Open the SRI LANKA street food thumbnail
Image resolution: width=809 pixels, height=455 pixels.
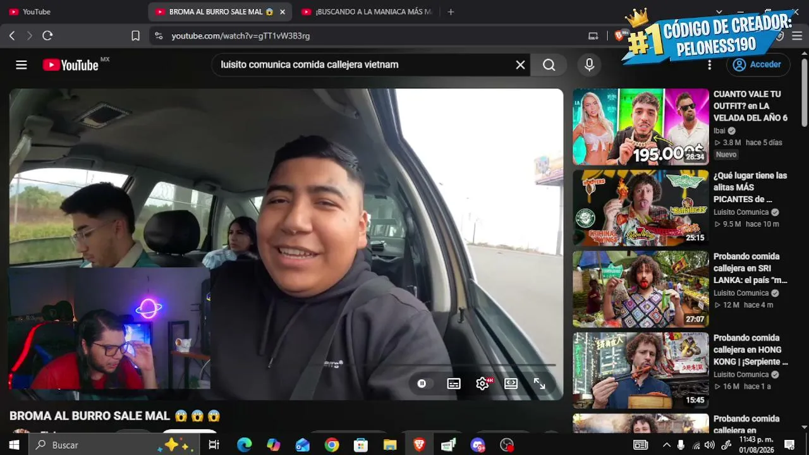coord(641,289)
